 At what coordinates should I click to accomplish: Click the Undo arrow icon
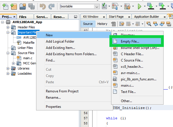click(x=43, y=6)
